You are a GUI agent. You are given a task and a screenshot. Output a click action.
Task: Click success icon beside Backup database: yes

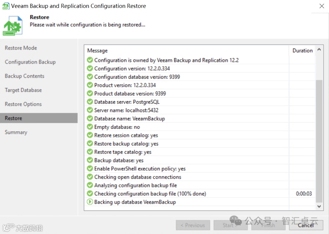(x=90, y=160)
